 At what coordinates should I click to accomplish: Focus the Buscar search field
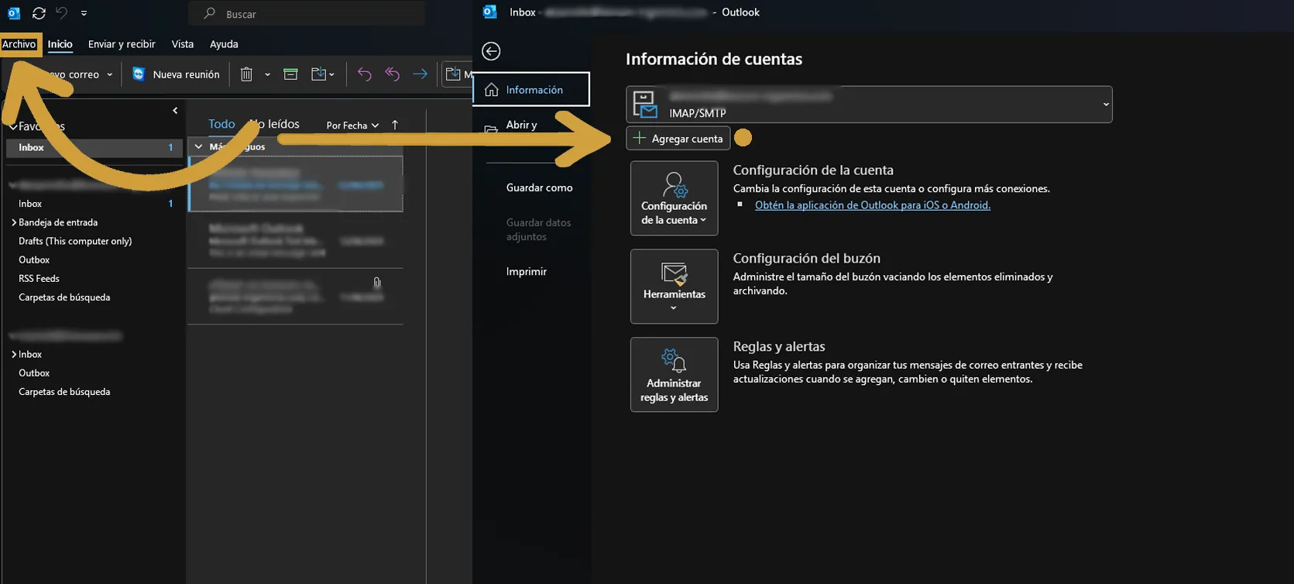[307, 14]
